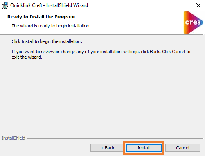
Task: Click the word 'Install' in 'Click Install to begin'
Action: 27,41
